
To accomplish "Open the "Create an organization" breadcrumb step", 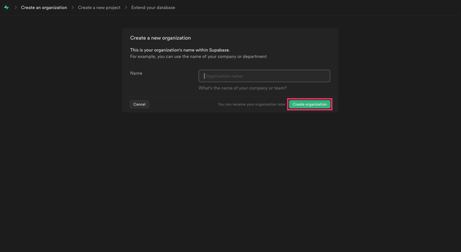I will click(x=44, y=7).
